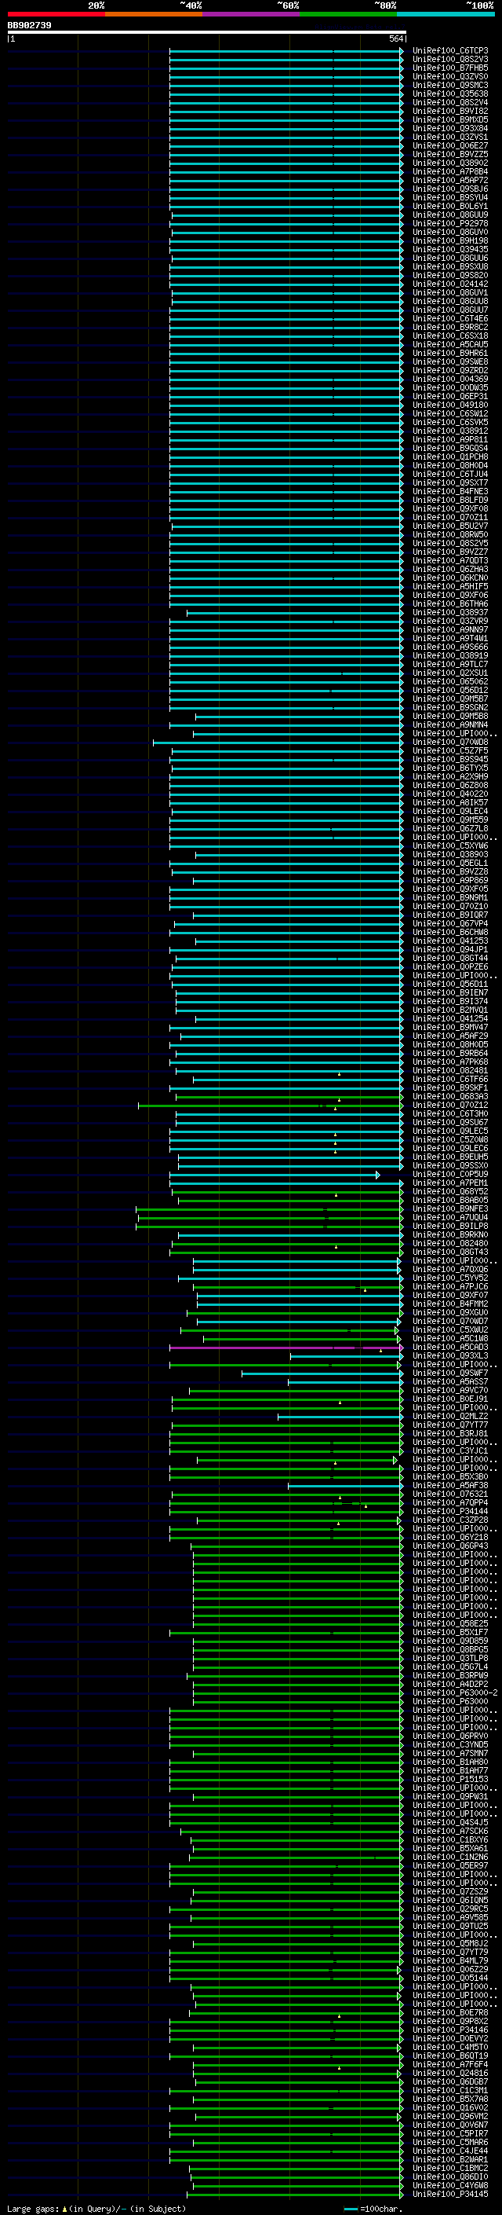This screenshot has height=2215, width=502.
Task: Click the UniRef100_Q8GUU9 cyan alignment bar
Action: coord(287,215)
